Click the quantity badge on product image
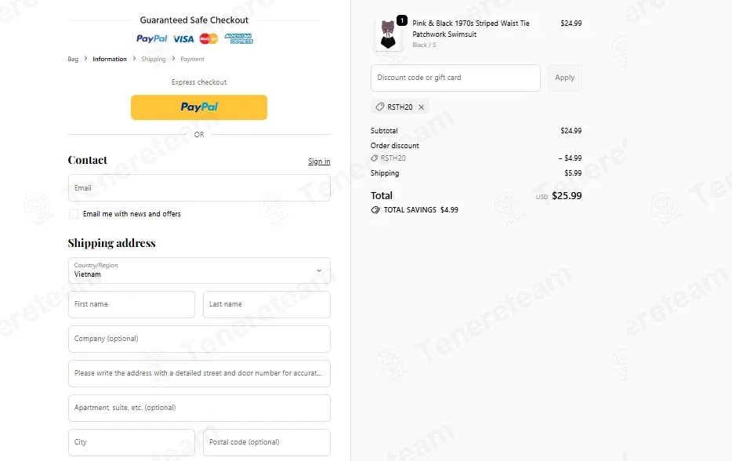This screenshot has height=461, width=732. tap(401, 20)
